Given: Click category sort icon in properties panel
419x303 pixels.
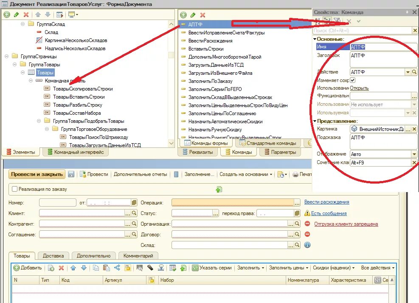Looking at the screenshot, I should pyautogui.click(x=327, y=20).
